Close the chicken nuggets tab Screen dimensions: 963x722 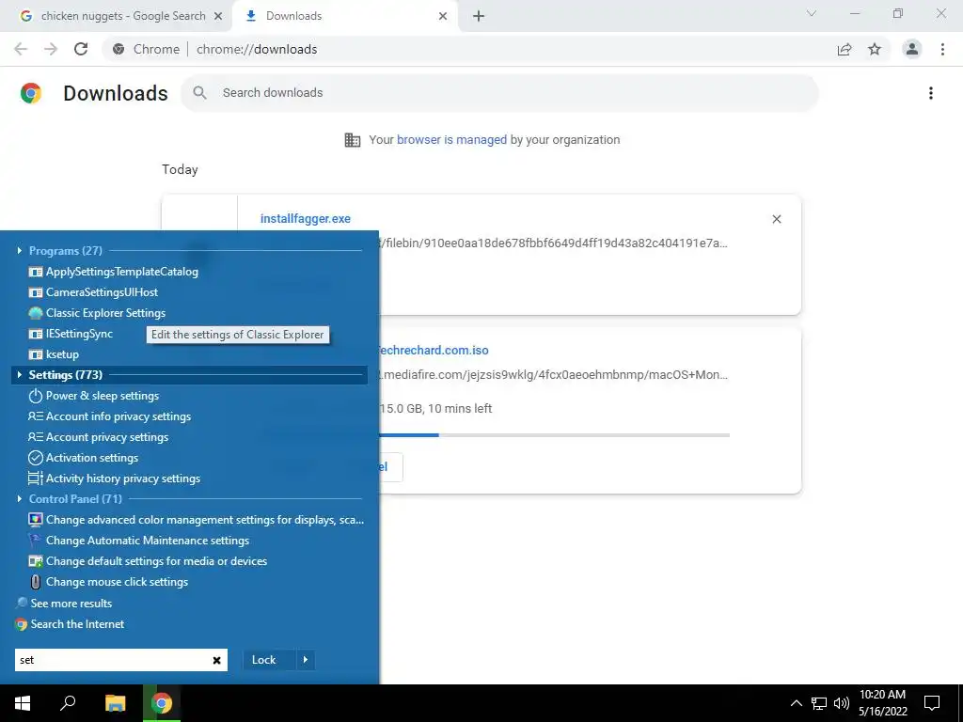click(218, 17)
